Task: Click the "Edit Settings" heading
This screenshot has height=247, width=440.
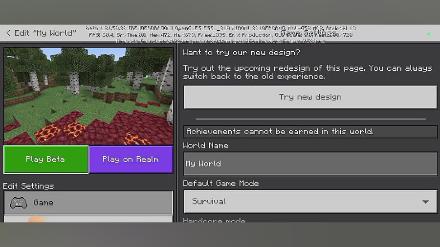Action: [x=28, y=186]
